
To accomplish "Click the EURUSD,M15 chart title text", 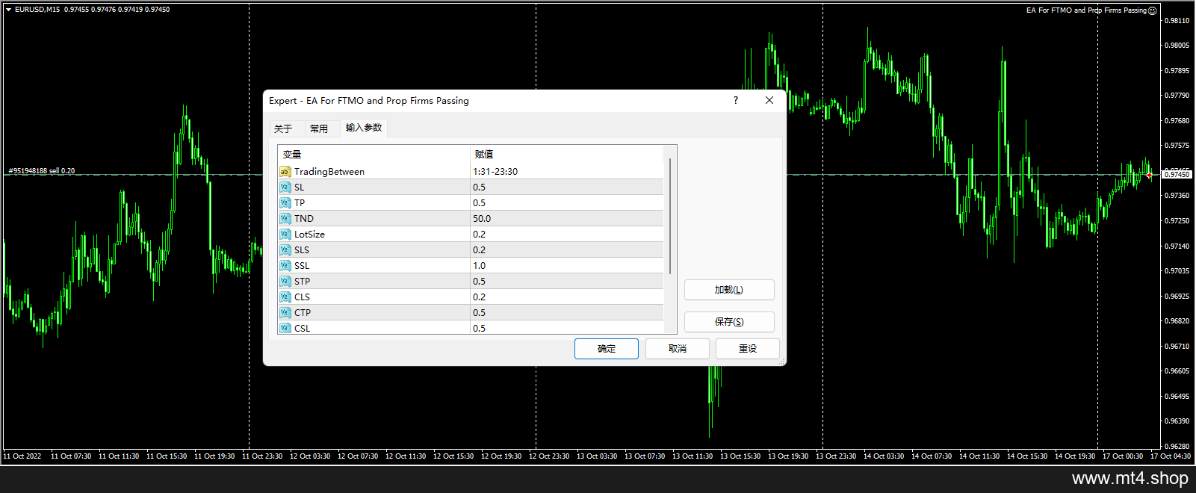I will tap(37, 10).
